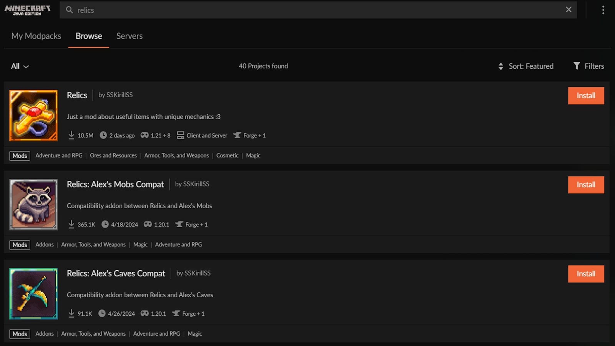The width and height of the screenshot is (615, 346).
Task: Install the Relics mod
Action: (x=586, y=96)
